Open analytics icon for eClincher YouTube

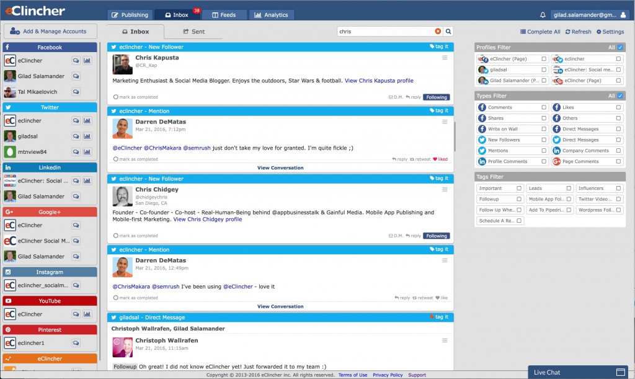87,314
